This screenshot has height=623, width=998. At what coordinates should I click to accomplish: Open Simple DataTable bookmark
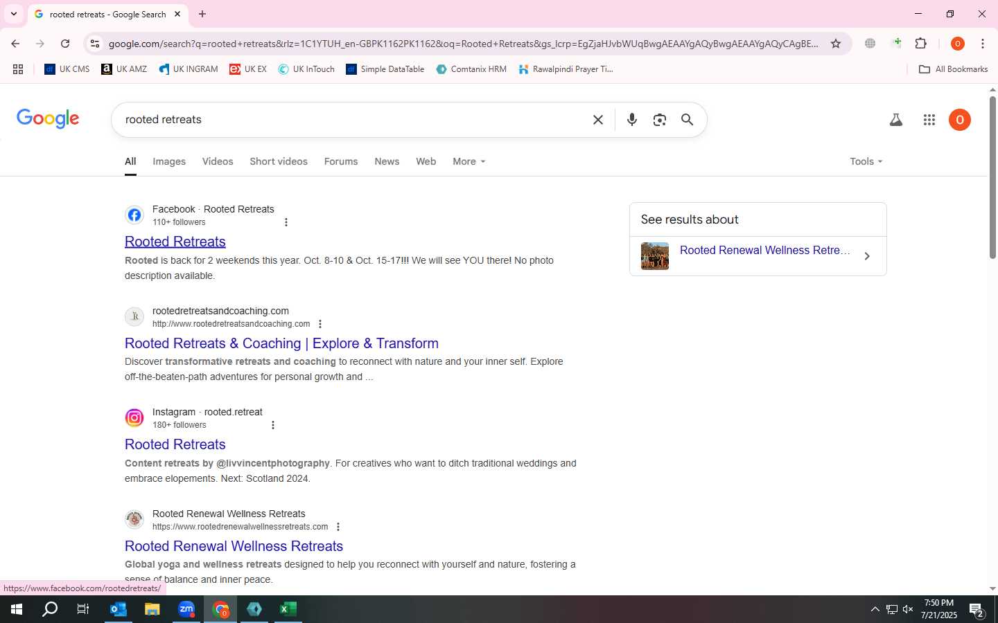point(385,69)
